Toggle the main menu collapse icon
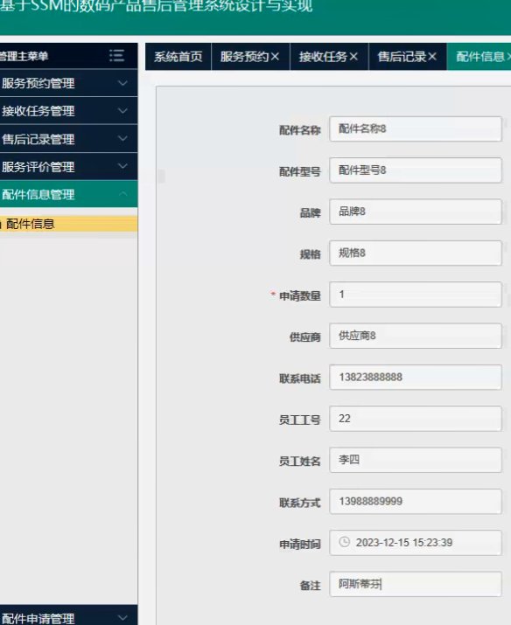This screenshot has height=625, width=511. (x=116, y=56)
